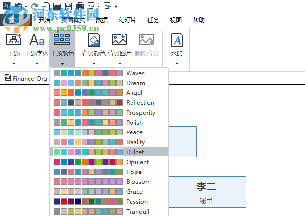Create a new document with the New icon
This screenshot has height=216, width=305.
[46, 6]
